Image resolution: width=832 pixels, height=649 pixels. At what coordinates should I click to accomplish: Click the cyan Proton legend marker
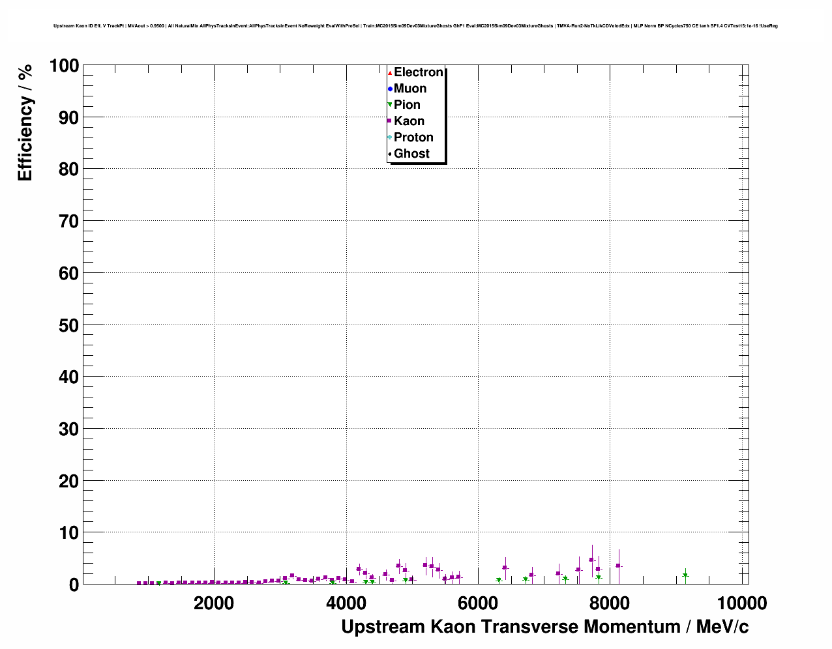tap(390, 137)
